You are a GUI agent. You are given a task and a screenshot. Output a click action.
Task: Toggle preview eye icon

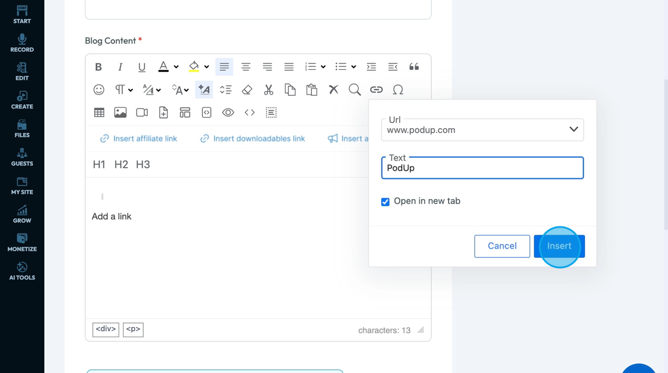coord(228,113)
